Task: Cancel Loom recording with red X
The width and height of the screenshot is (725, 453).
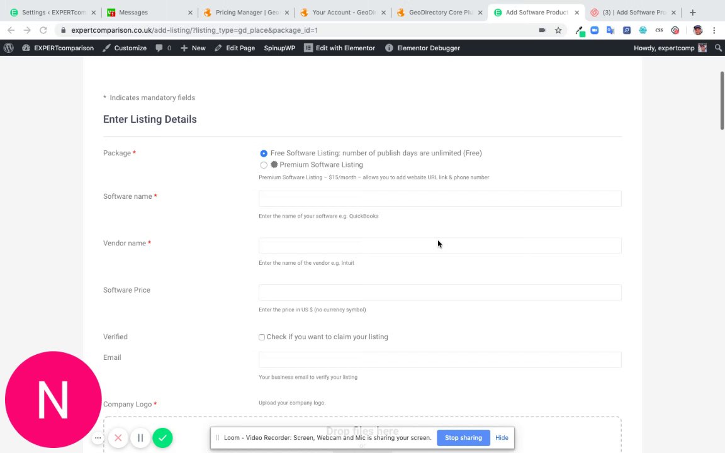Action: pos(118,438)
